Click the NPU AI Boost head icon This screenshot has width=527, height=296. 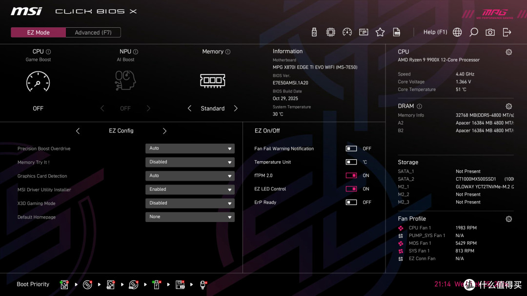tap(125, 80)
